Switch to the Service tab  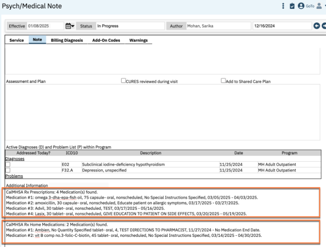(x=16, y=40)
